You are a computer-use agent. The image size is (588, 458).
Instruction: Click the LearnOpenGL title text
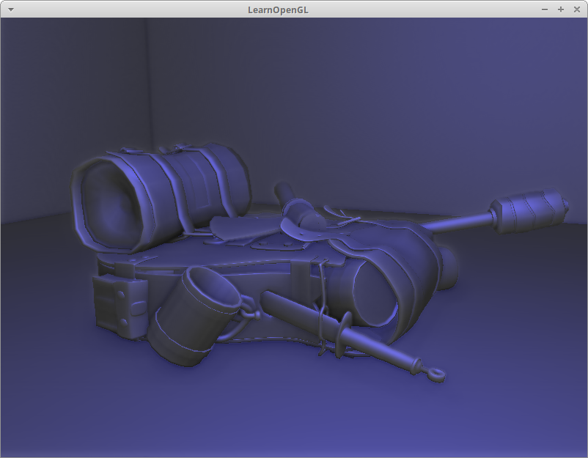coord(278,10)
